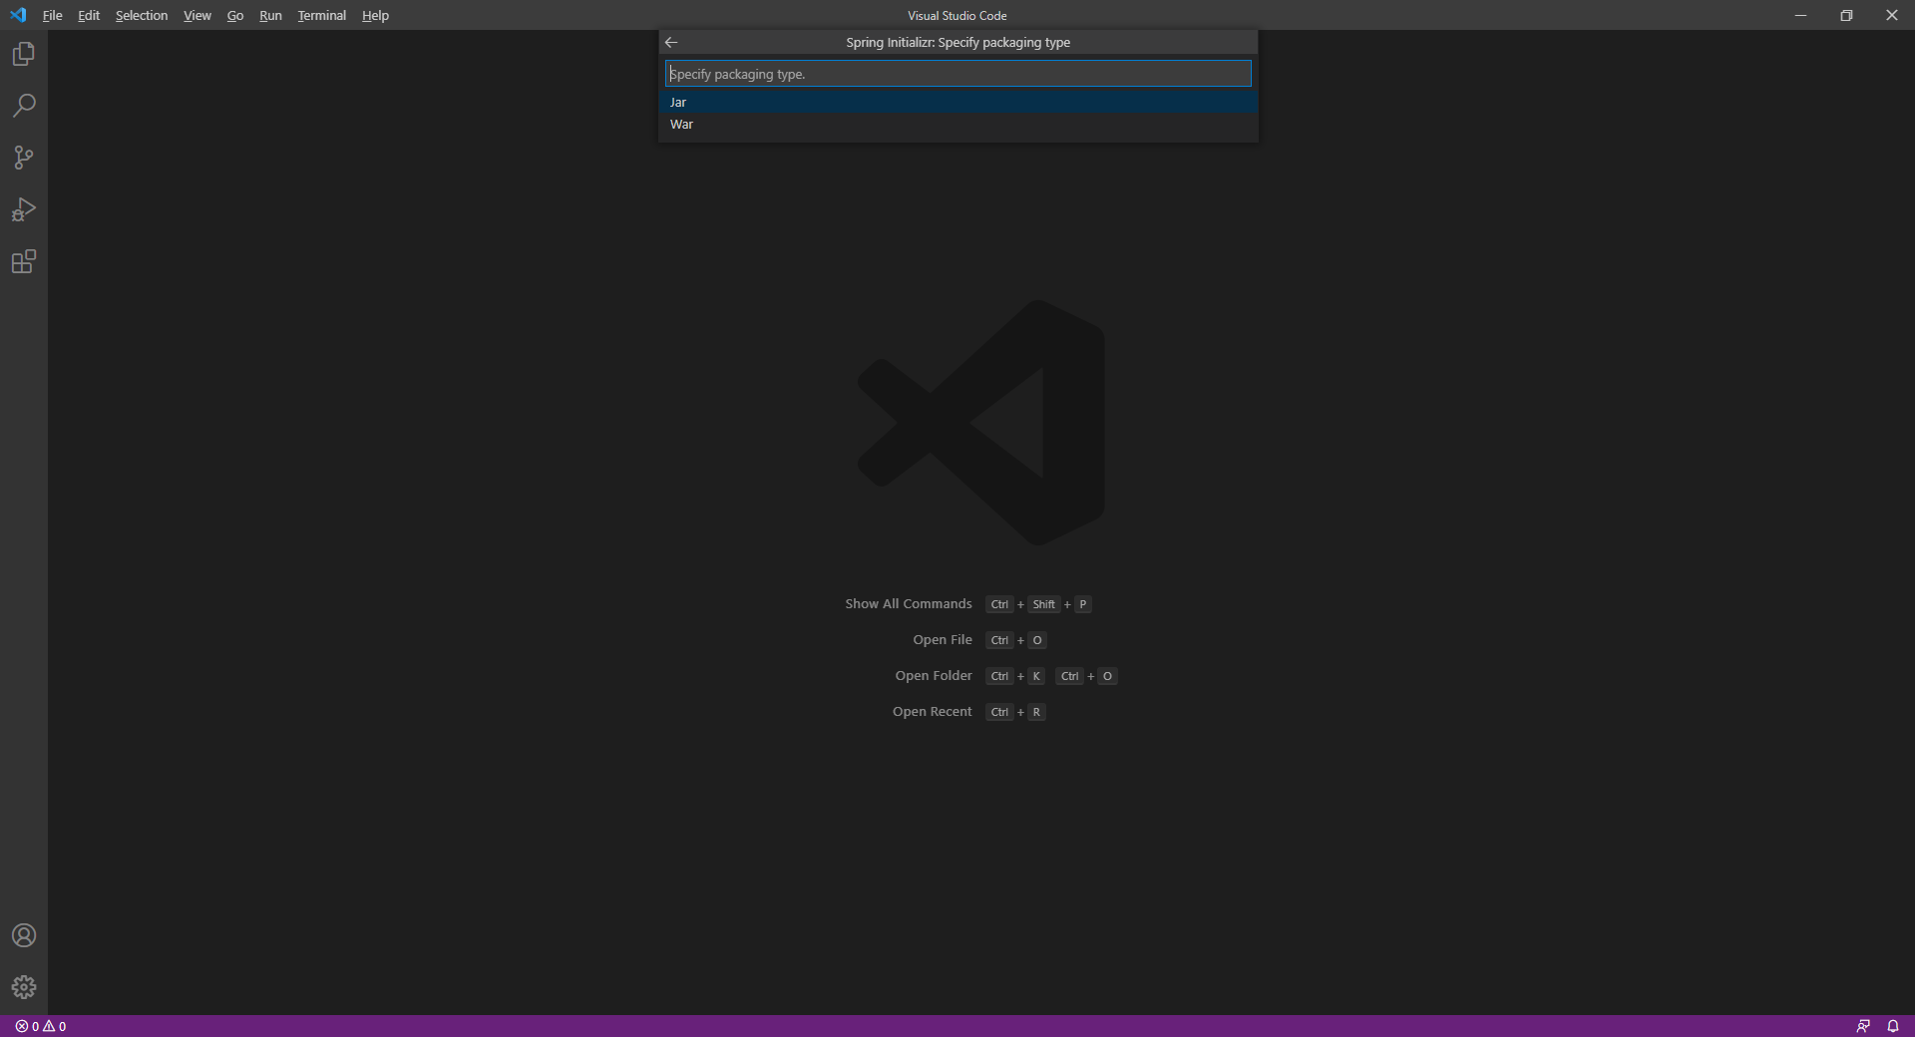The height and width of the screenshot is (1037, 1915).
Task: Open the Selection menu
Action: [142, 15]
